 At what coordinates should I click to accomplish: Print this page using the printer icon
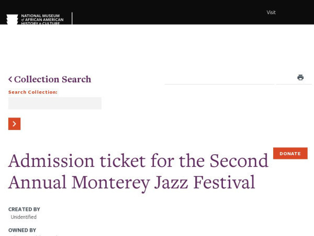pyautogui.click(x=300, y=77)
